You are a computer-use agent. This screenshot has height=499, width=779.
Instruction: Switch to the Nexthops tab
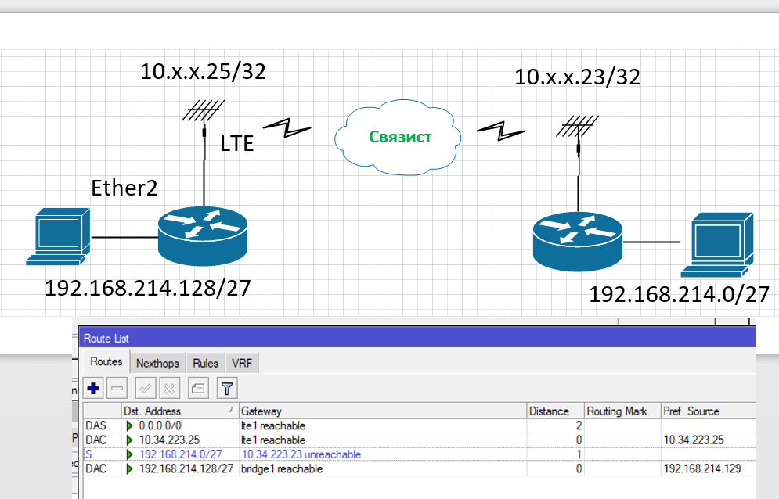[157, 364]
